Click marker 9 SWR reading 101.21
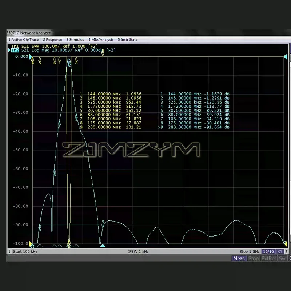Screen dimensions: 291x291 133,127
